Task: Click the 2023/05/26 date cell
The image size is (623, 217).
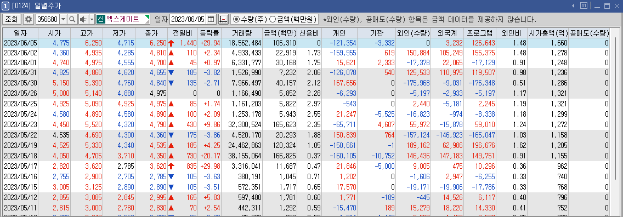Action: pyautogui.click(x=20, y=93)
